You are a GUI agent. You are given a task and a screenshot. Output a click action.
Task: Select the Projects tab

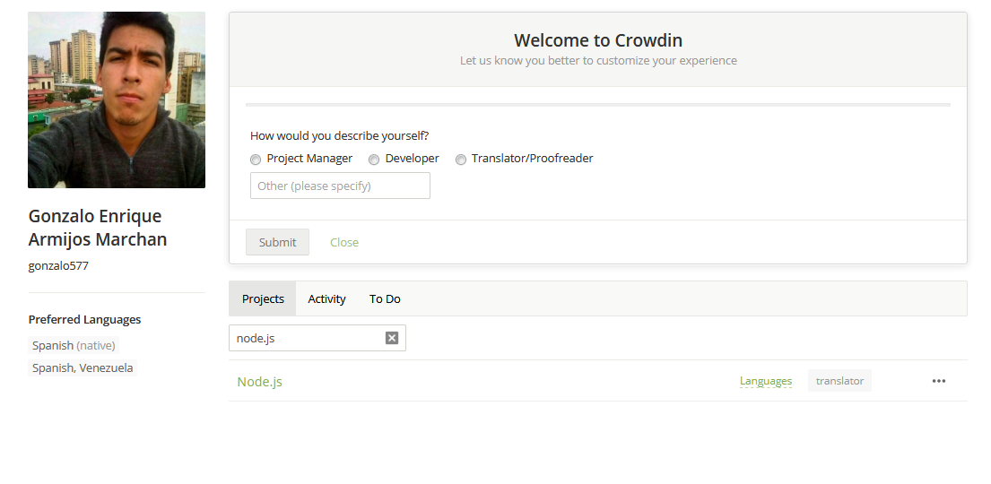pos(263,298)
